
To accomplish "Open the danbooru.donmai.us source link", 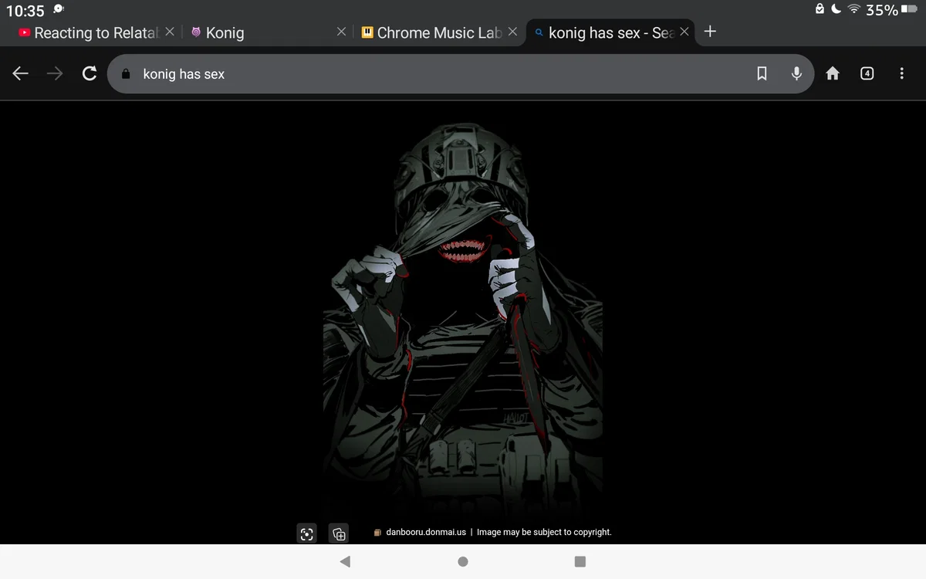I will click(427, 532).
